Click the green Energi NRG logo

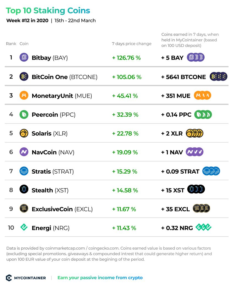(24, 227)
